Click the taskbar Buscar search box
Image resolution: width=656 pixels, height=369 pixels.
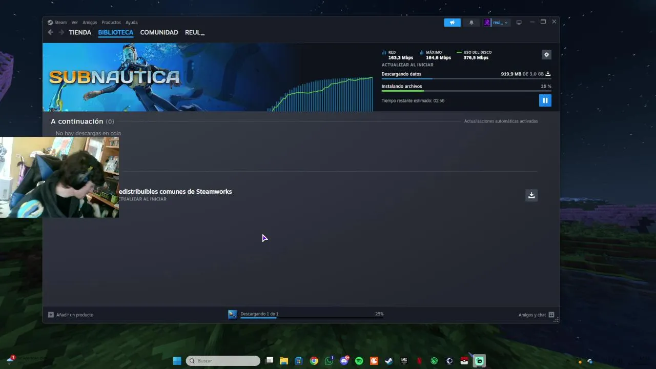pos(223,361)
